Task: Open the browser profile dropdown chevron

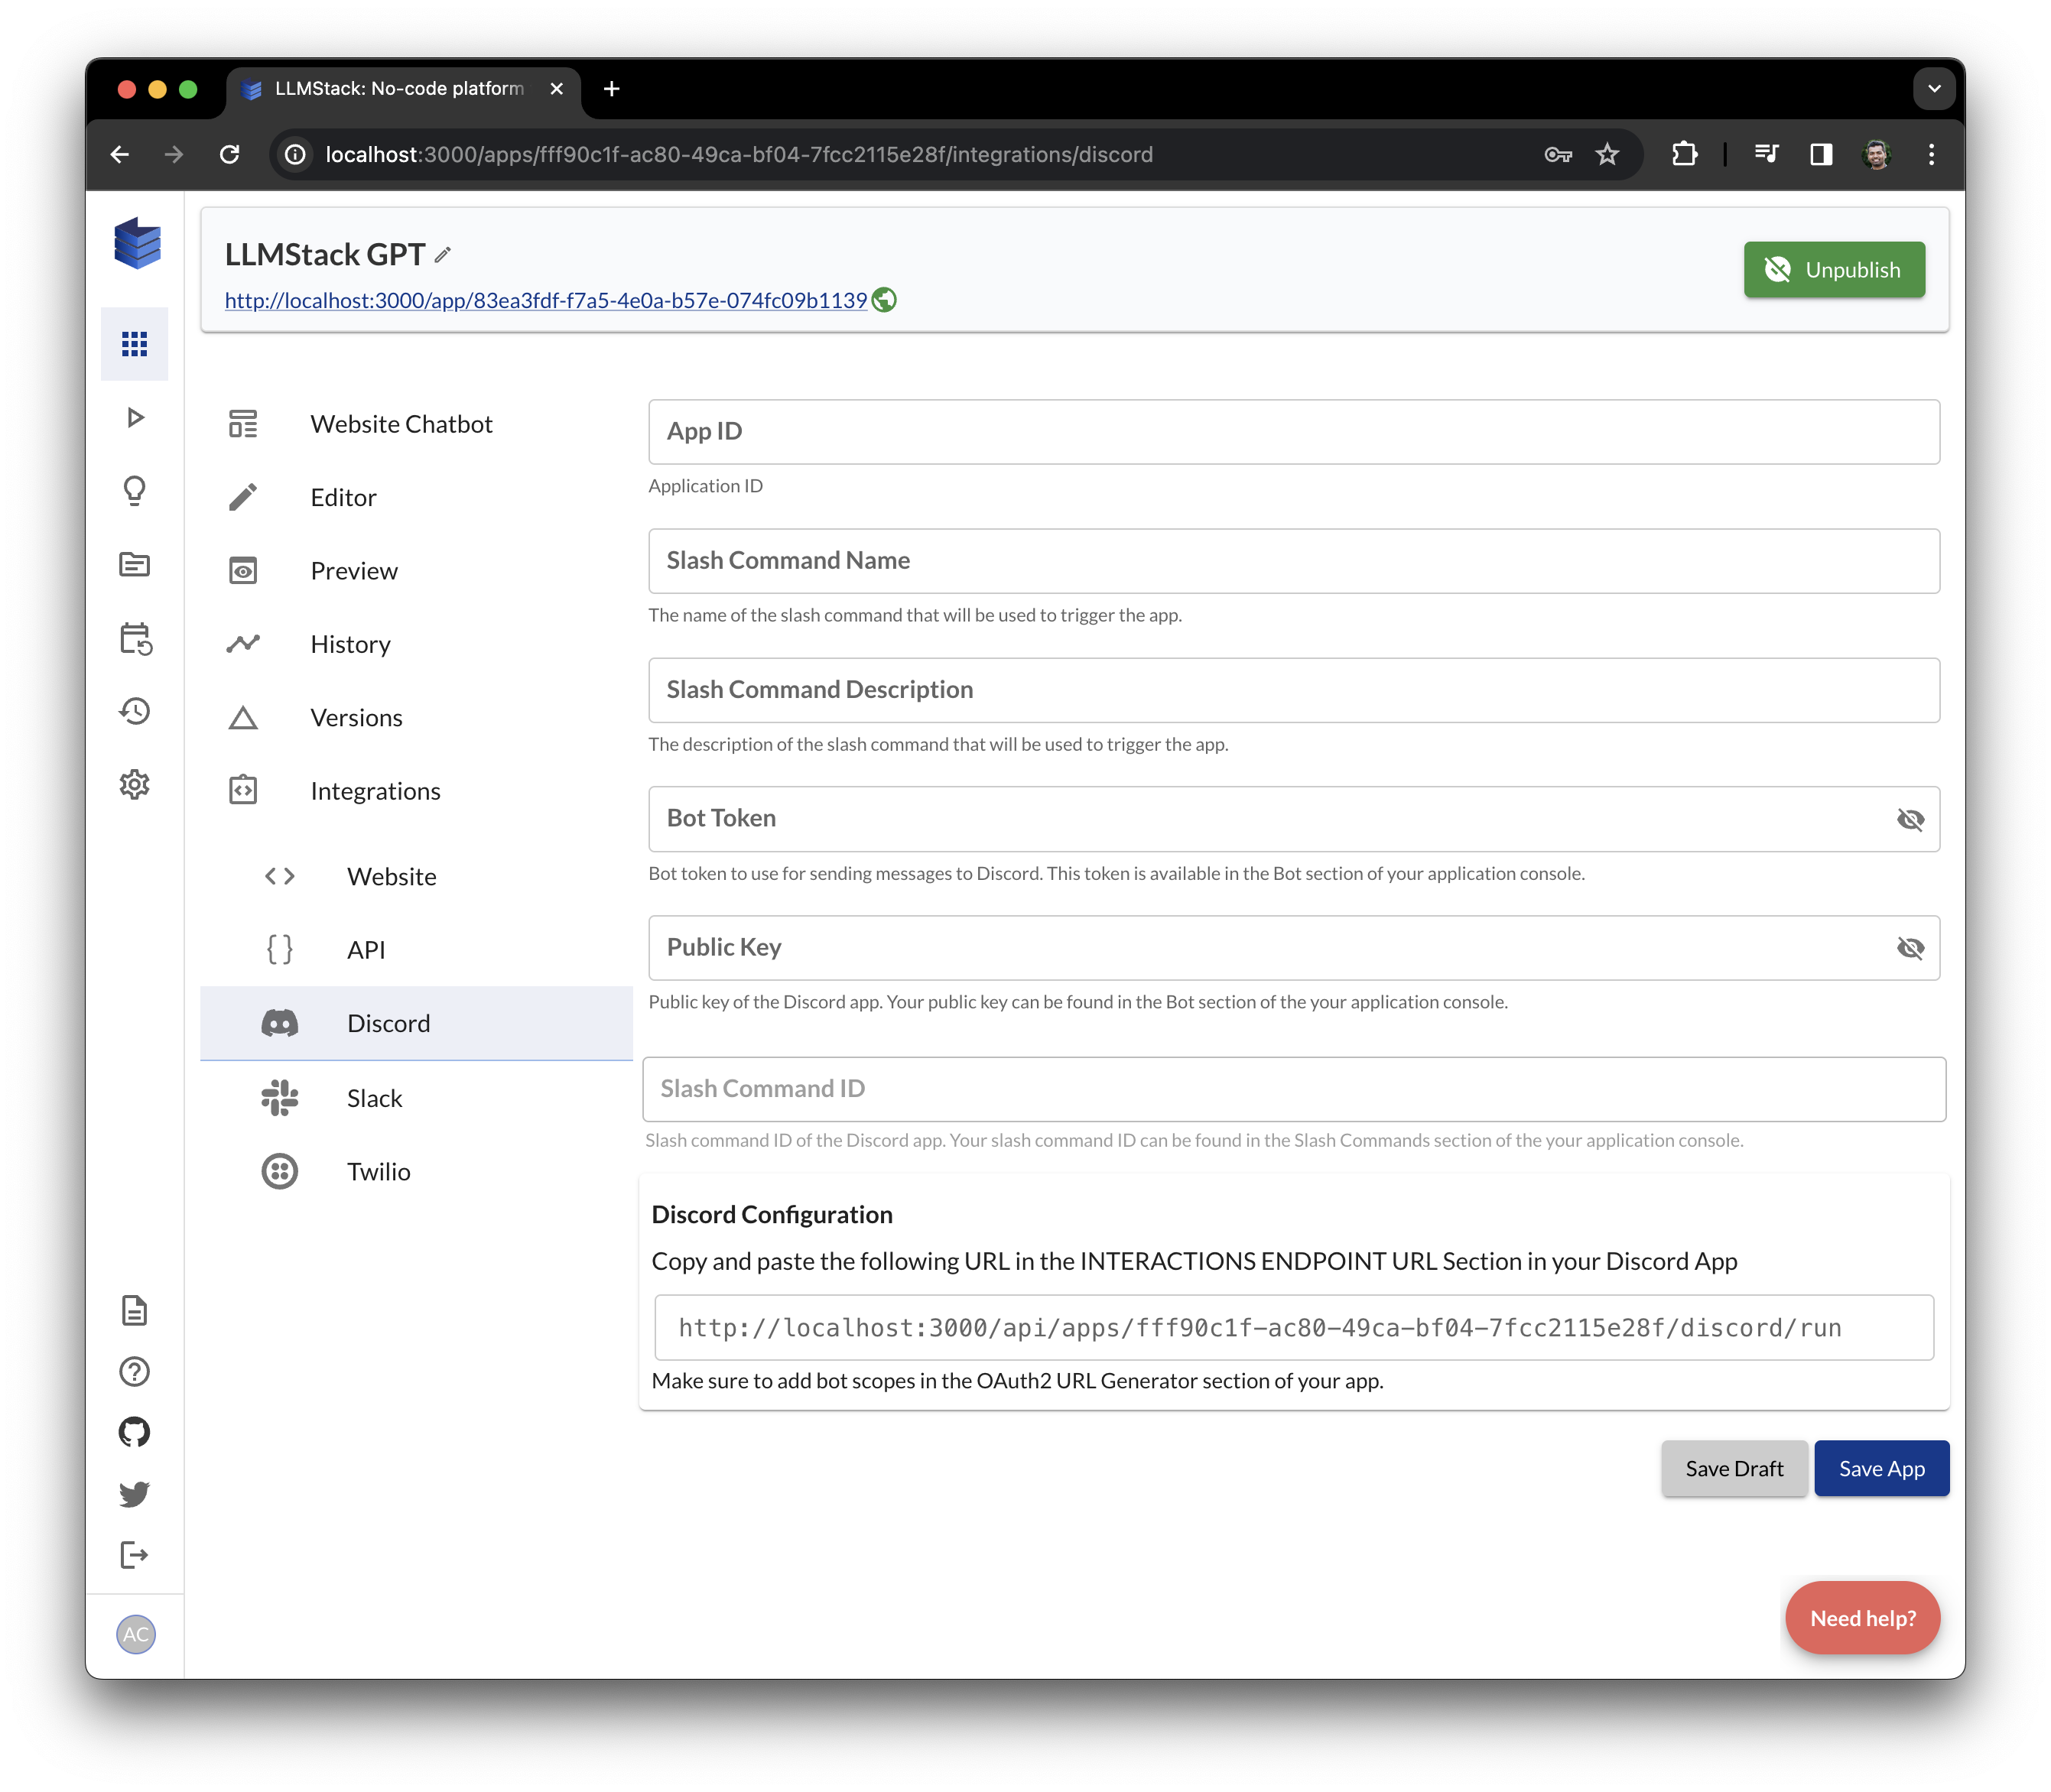Action: point(1935,88)
